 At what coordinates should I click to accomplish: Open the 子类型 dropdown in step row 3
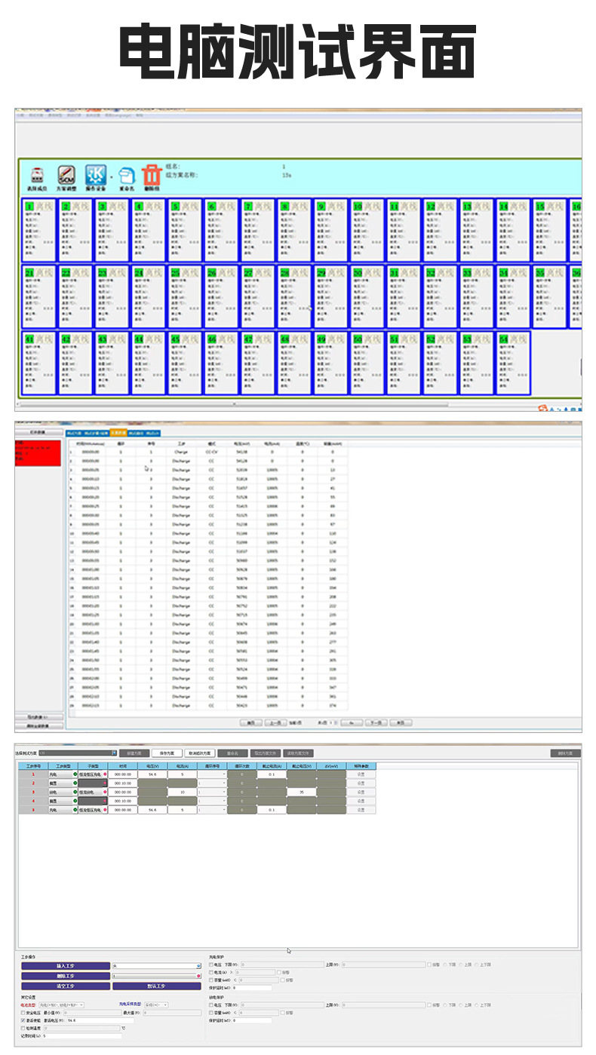pos(93,793)
